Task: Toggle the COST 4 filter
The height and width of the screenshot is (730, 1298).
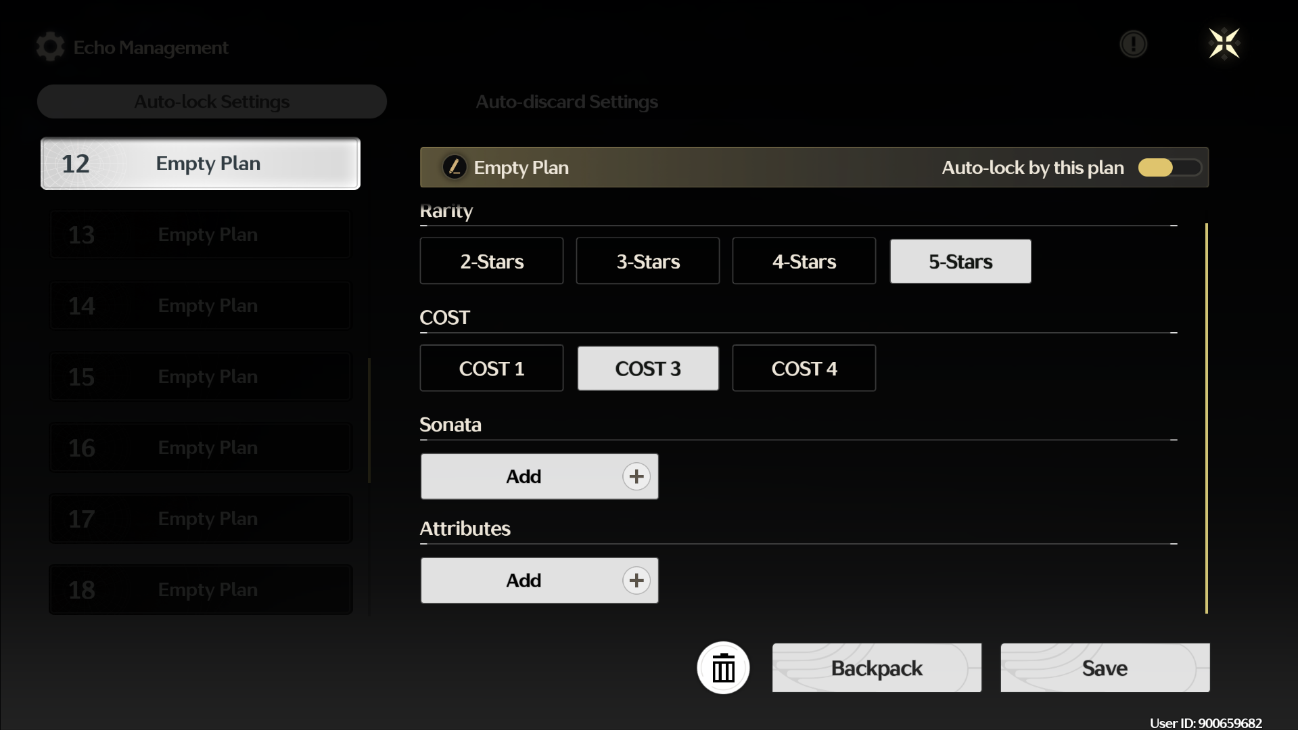Action: 804,368
